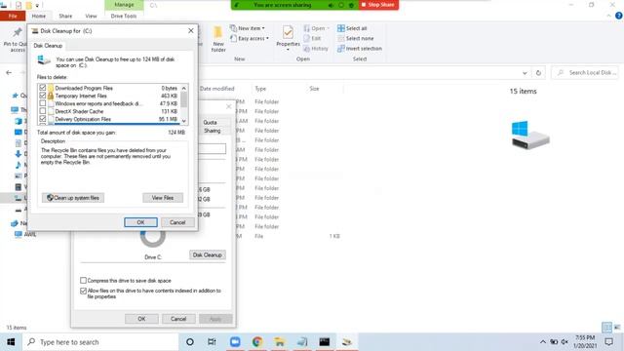Confirm Disk Cleanup with OK
The image size is (624, 351).
click(140, 222)
